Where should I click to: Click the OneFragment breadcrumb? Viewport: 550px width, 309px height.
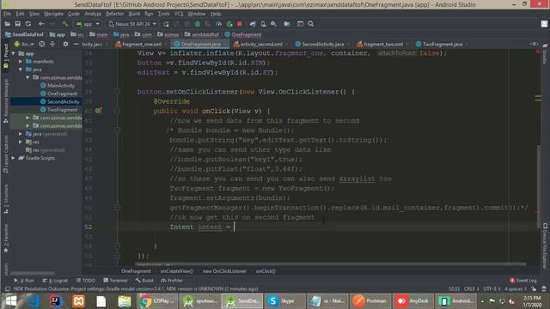pyautogui.click(x=243, y=34)
